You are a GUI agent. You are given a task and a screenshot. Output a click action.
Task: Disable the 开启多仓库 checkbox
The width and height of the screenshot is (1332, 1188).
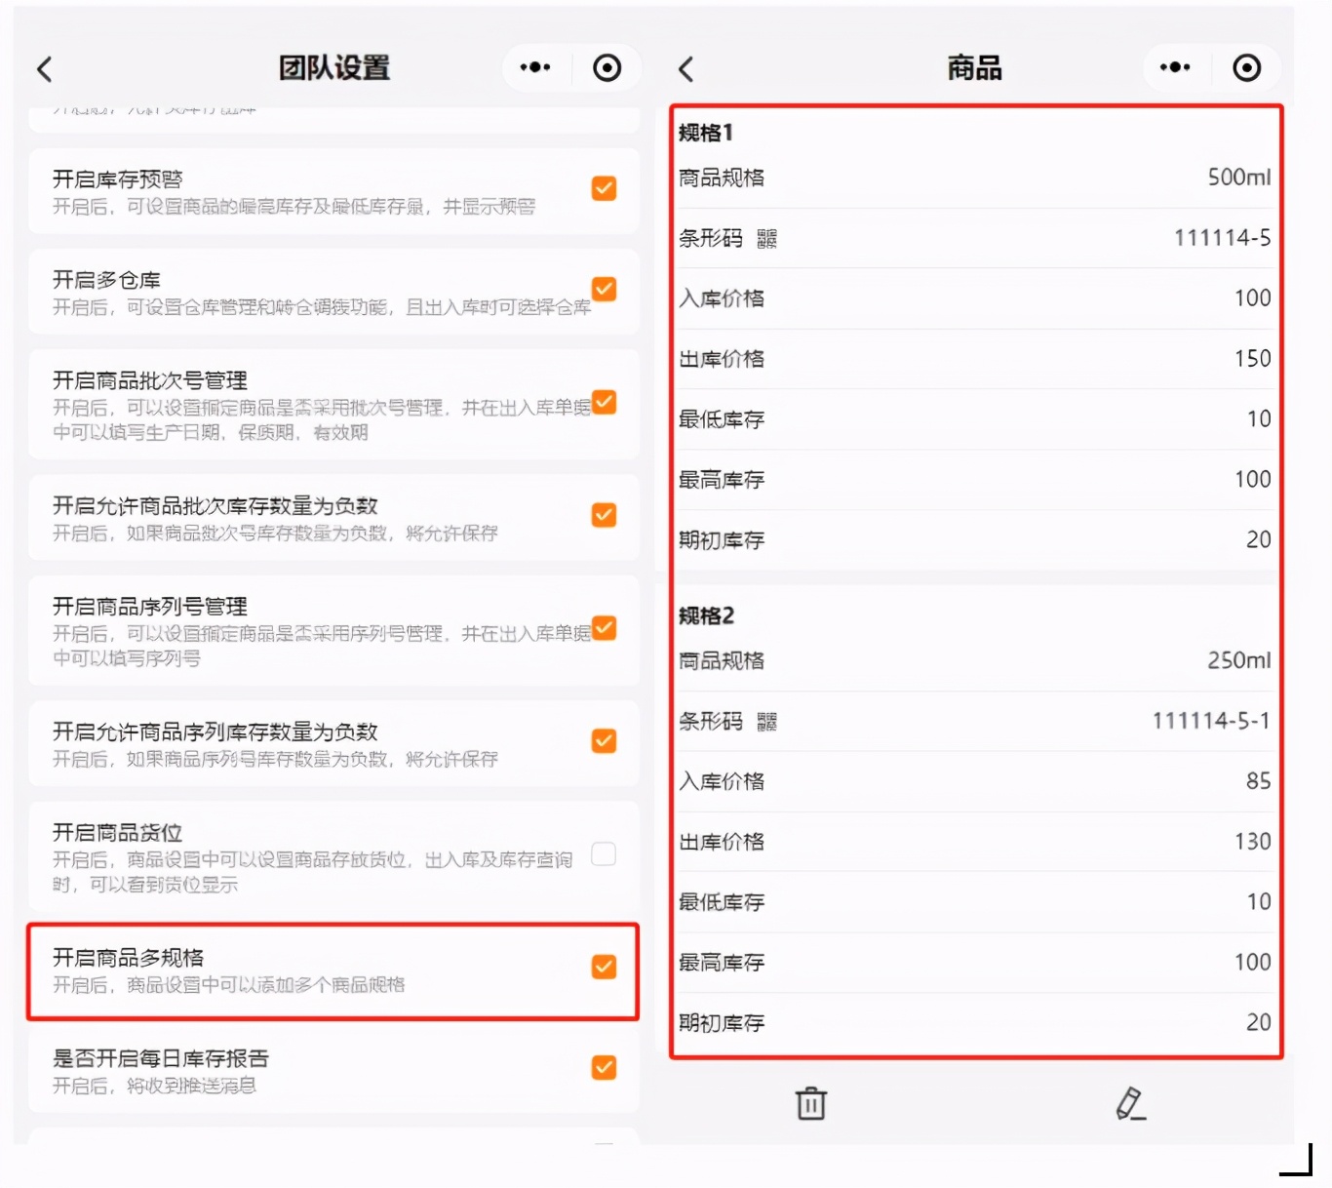click(x=604, y=289)
